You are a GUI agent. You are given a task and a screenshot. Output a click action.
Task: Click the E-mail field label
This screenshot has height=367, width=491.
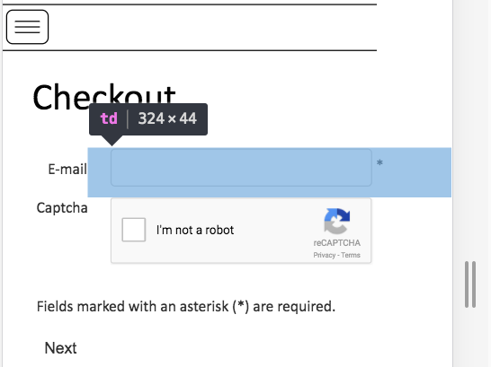point(67,170)
